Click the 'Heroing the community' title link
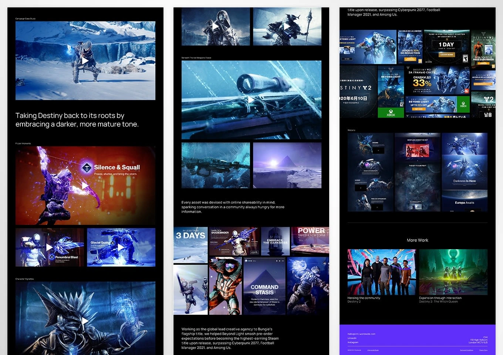 [364, 298]
